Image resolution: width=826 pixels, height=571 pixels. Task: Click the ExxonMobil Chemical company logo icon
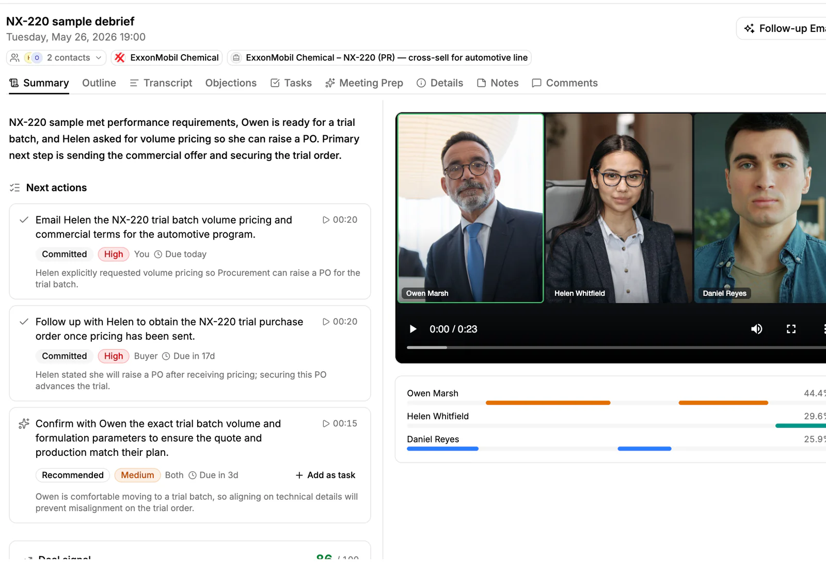[x=120, y=58]
